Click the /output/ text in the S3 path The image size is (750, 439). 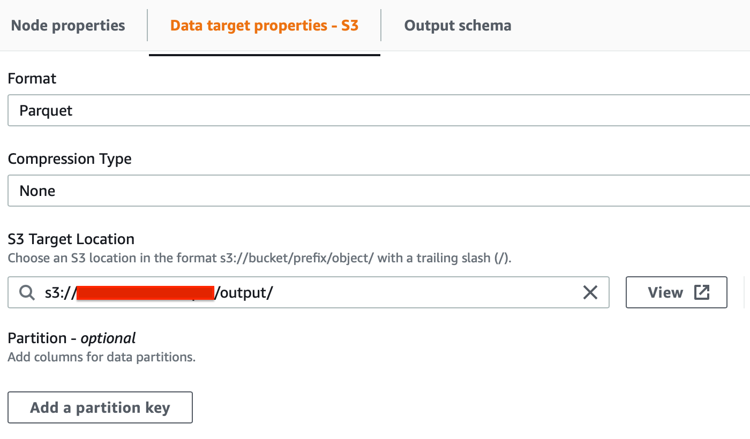tap(244, 292)
